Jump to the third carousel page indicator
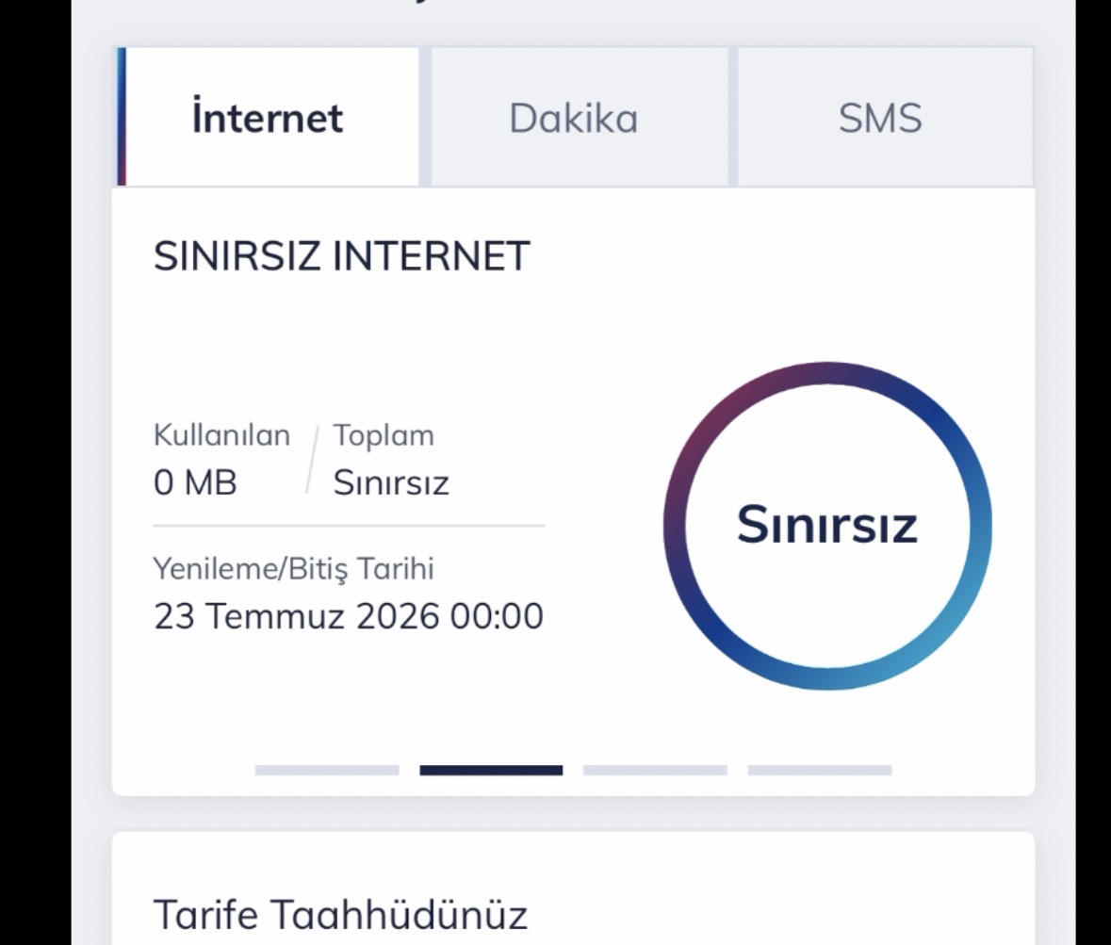1111x945 pixels. coord(656,770)
